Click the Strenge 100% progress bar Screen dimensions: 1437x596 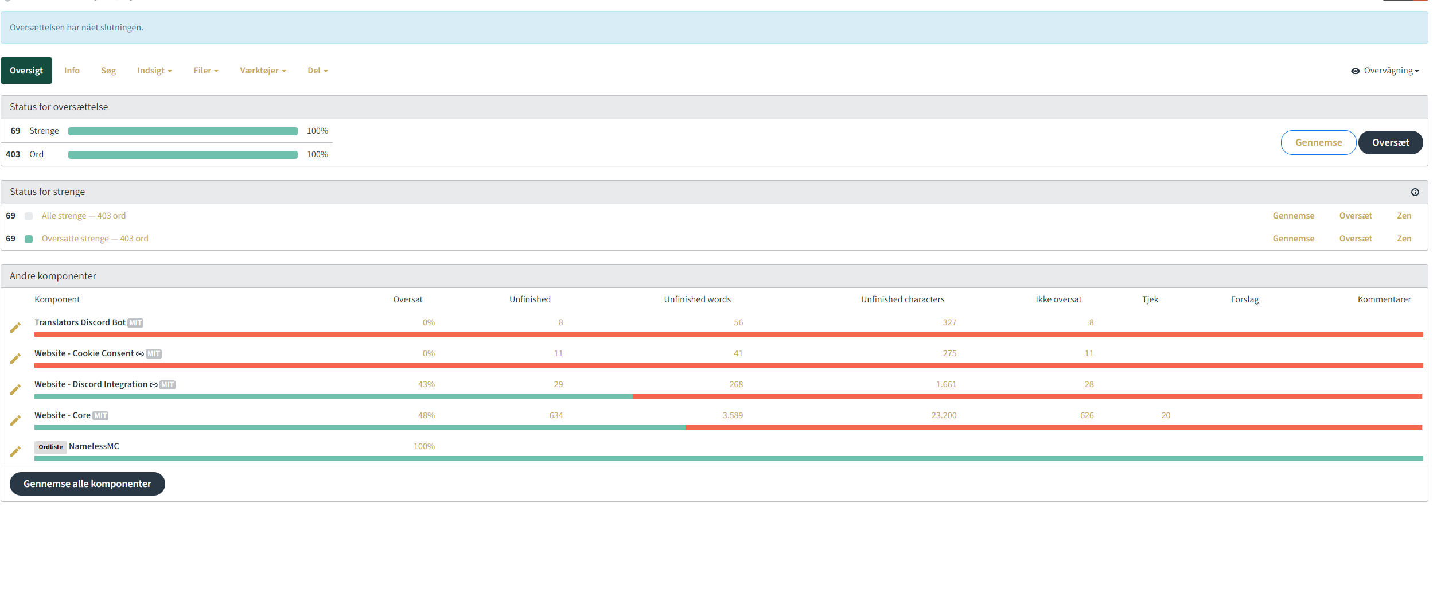tap(183, 131)
